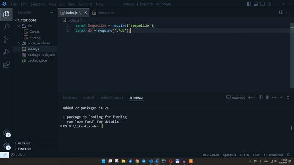Viewport: 294px width, 165px height.
Task: Split the terminal
Action: [260, 98]
